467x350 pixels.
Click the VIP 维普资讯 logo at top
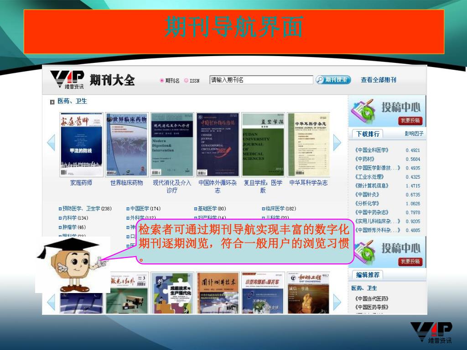click(67, 80)
